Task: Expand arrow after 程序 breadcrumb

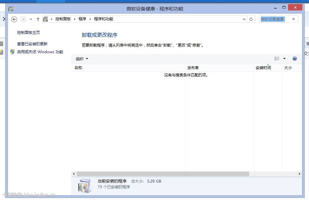Action: 90,19
